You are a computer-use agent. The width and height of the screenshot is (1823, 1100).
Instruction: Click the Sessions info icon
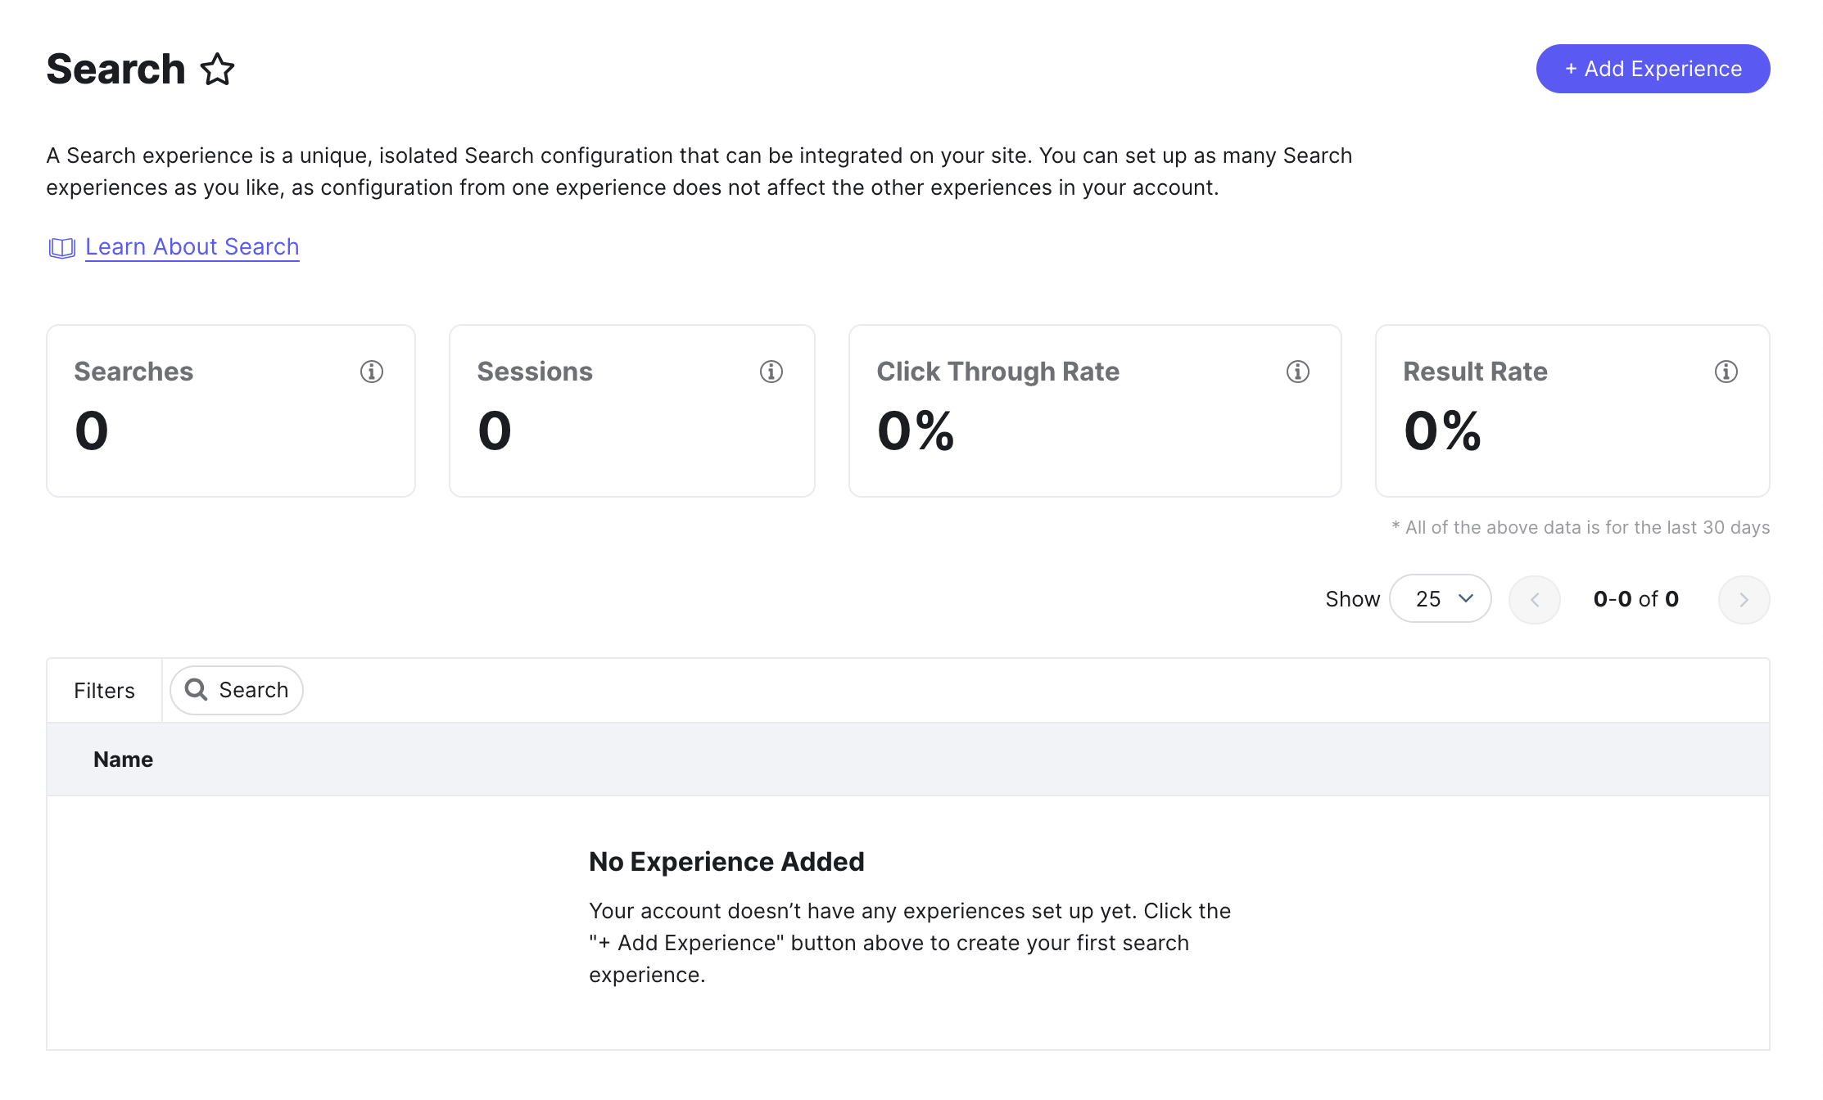coord(771,372)
